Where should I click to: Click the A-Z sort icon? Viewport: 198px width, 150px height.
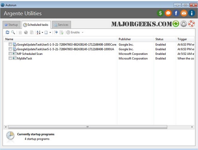pyautogui.click(x=38, y=33)
